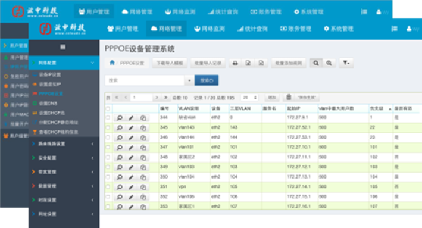The height and width of the screenshot is (228, 422).
Task: Click the blue search button
Action: pos(207,80)
